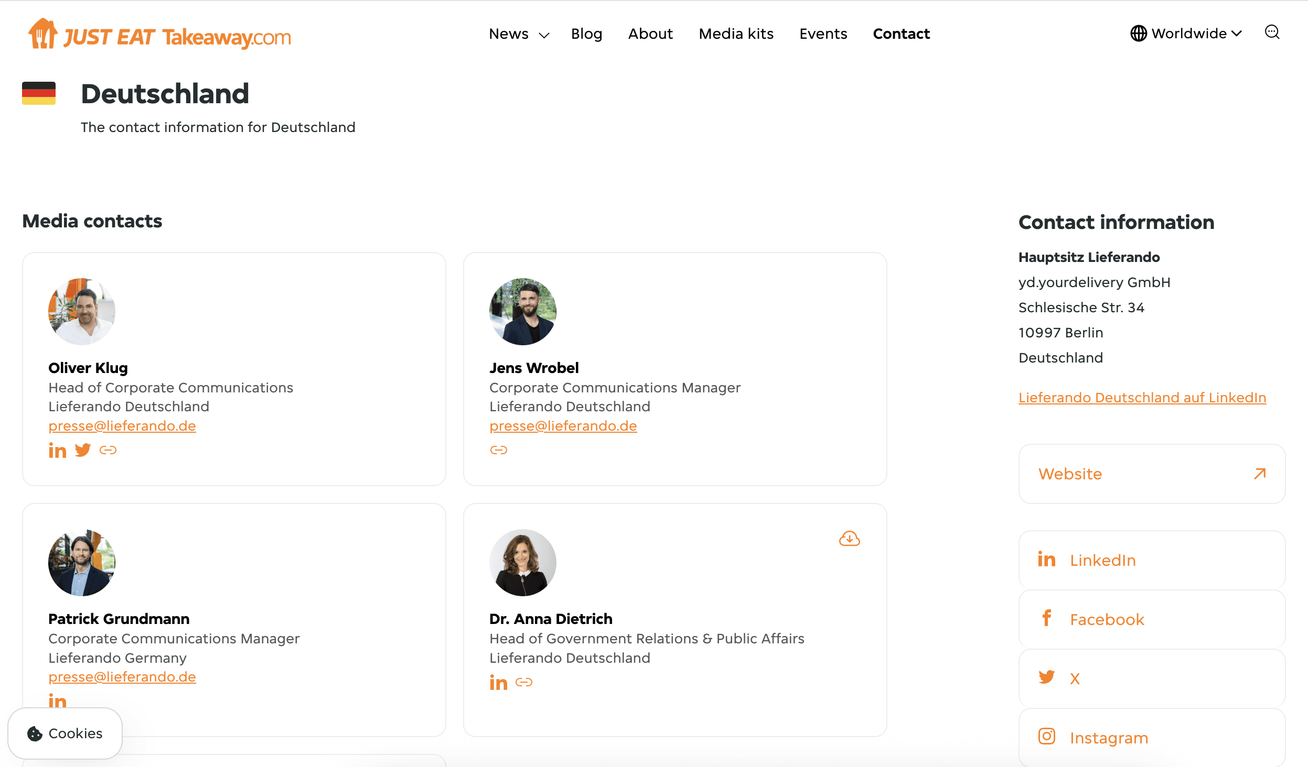1308x767 pixels.
Task: Open the Cookies settings button
Action: pos(65,733)
